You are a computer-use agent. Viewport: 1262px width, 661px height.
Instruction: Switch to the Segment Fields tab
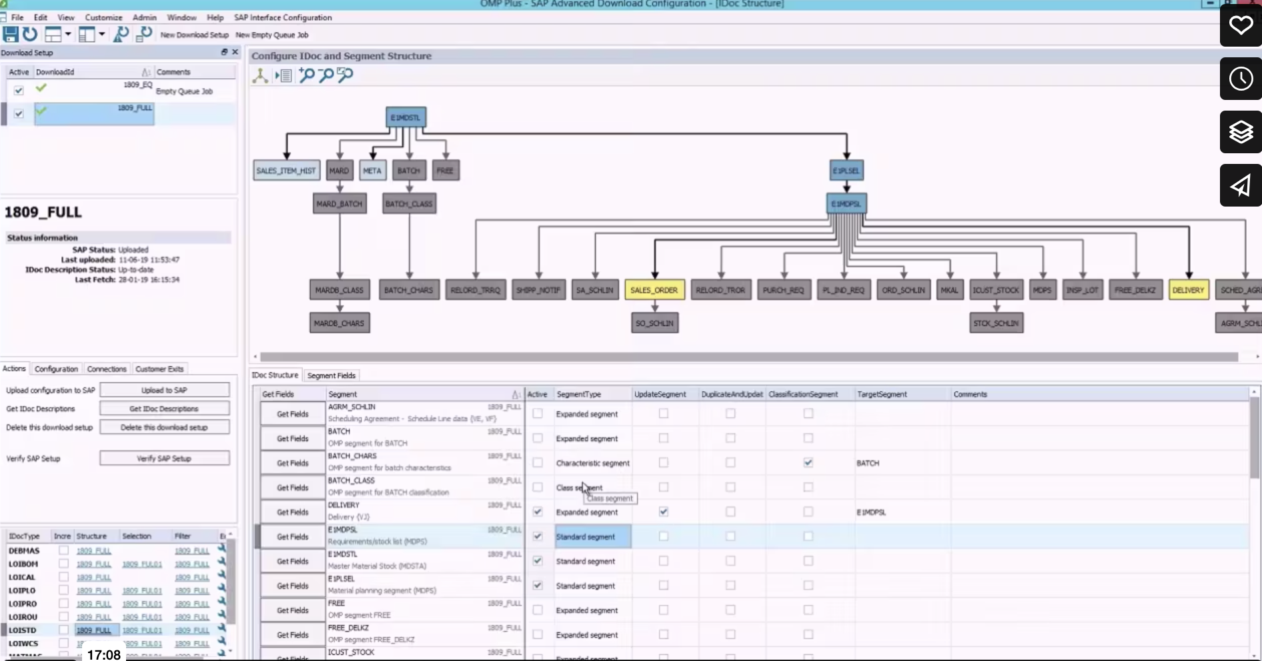coord(332,376)
